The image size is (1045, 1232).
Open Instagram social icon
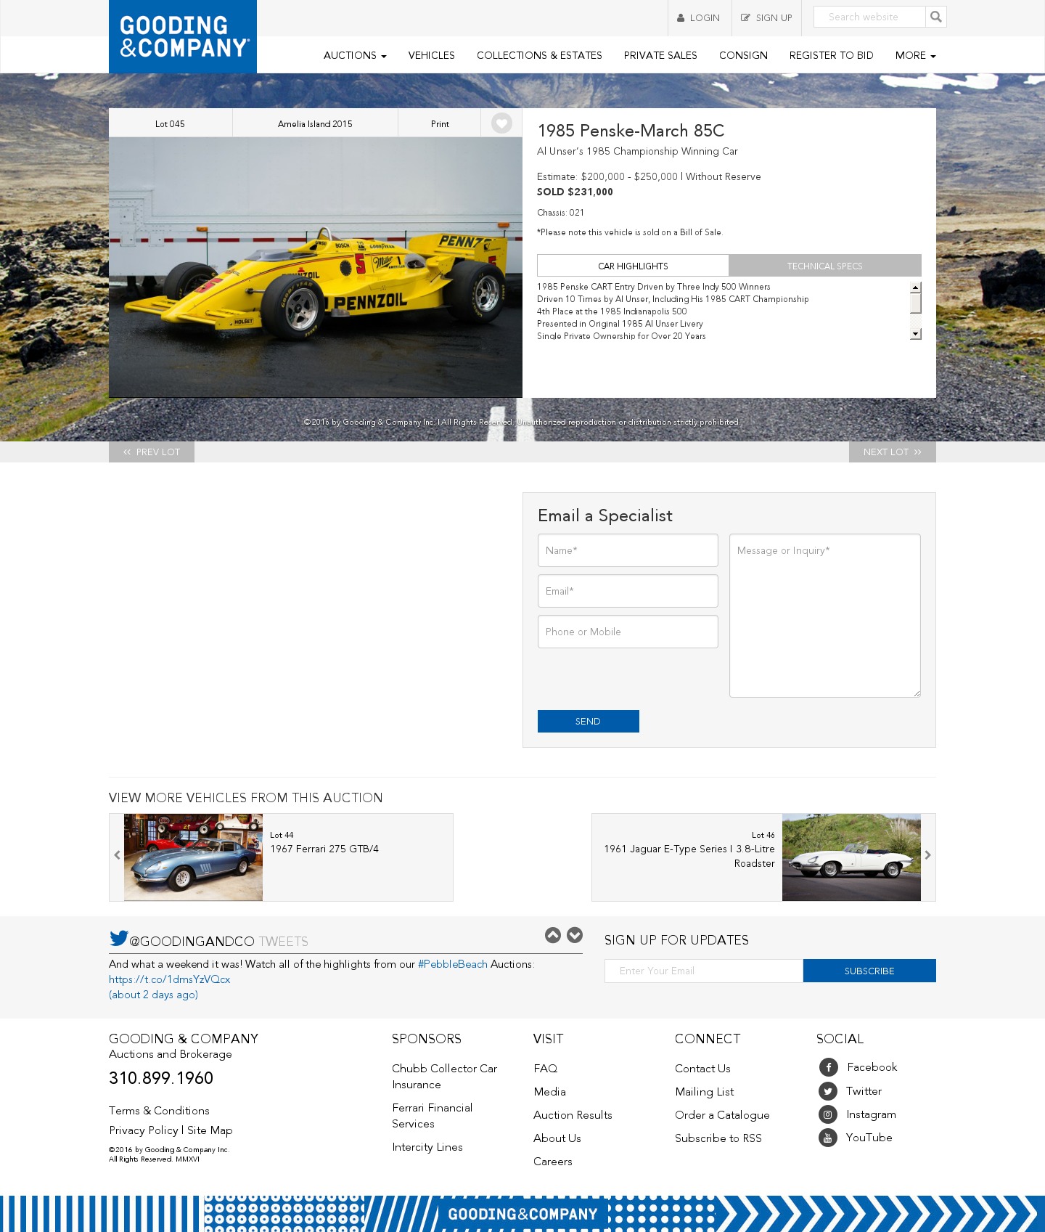[x=828, y=1114]
